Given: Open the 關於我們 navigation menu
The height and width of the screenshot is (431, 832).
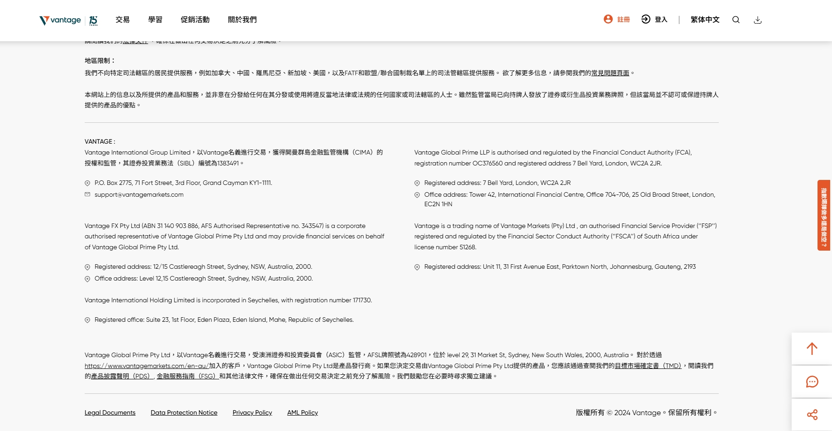Looking at the screenshot, I should (242, 19).
